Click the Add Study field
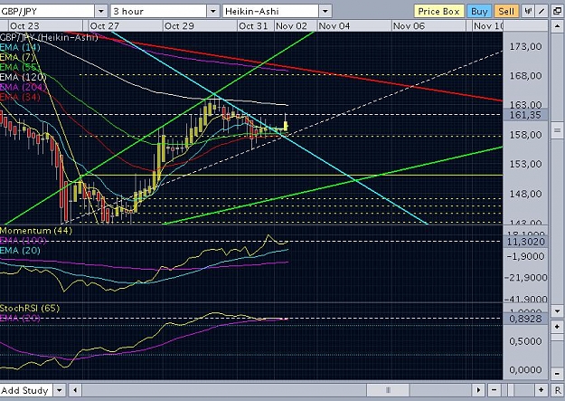Screen dimensions: 565x401 pos(26,390)
